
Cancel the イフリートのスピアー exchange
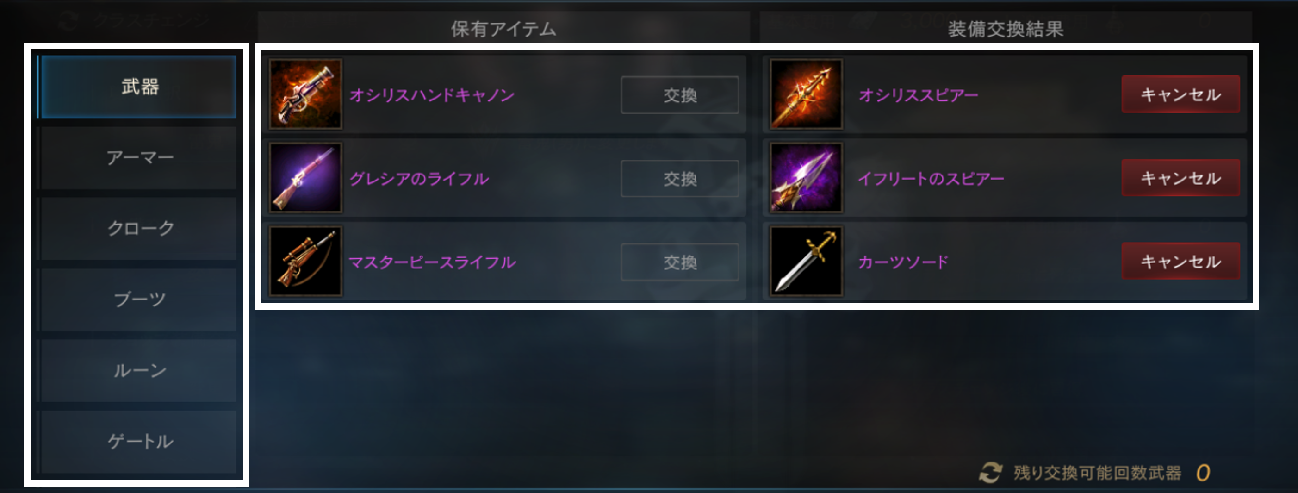[x=1180, y=177]
